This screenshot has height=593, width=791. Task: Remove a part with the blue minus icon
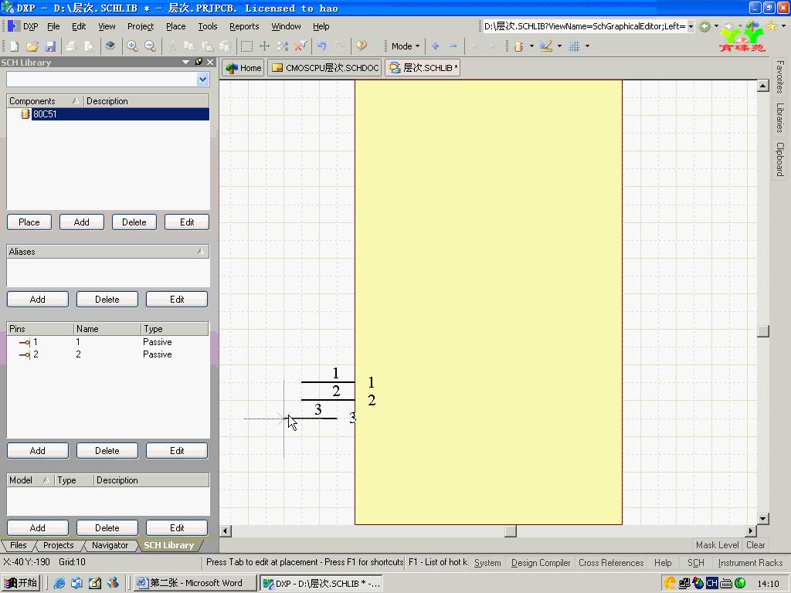(x=453, y=46)
